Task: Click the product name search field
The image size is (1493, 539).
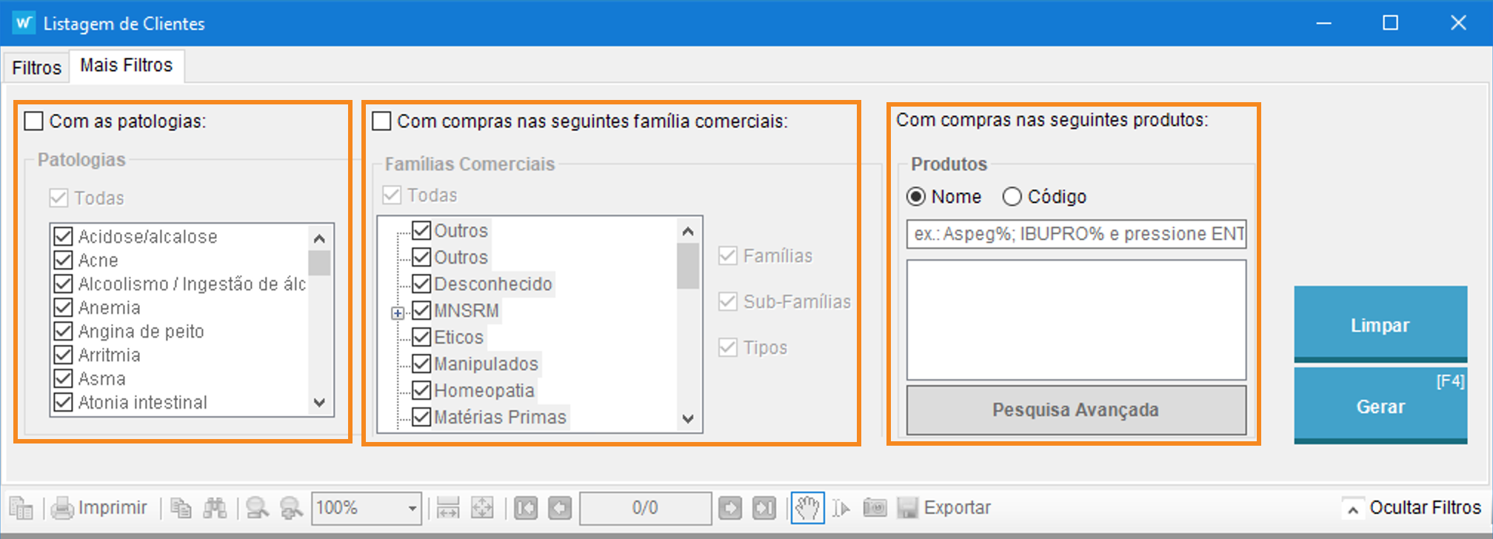Action: point(1076,234)
